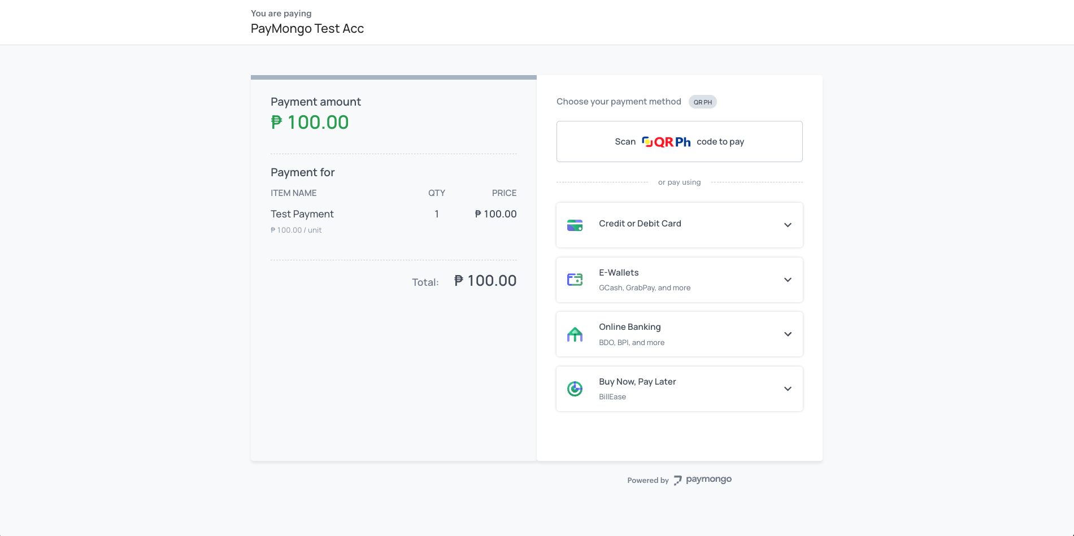Expand the Credit or Debit Card chevron

[x=788, y=225]
